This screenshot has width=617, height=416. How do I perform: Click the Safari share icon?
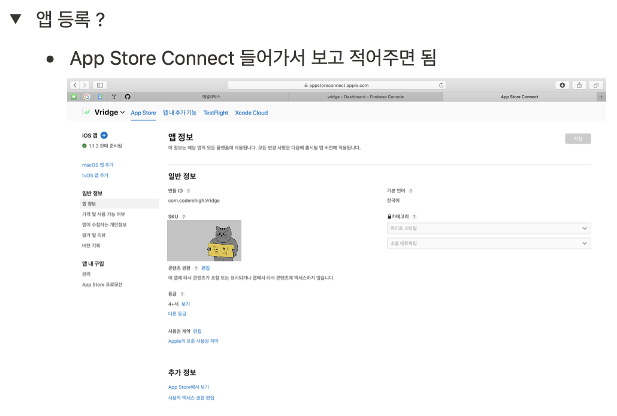(579, 85)
